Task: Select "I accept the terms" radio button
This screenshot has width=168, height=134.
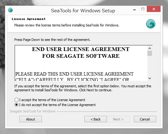Action: 16,100
